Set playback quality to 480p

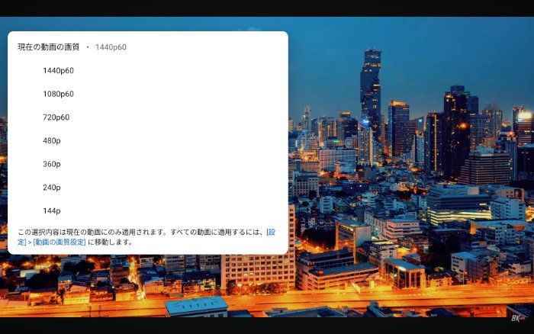point(52,140)
